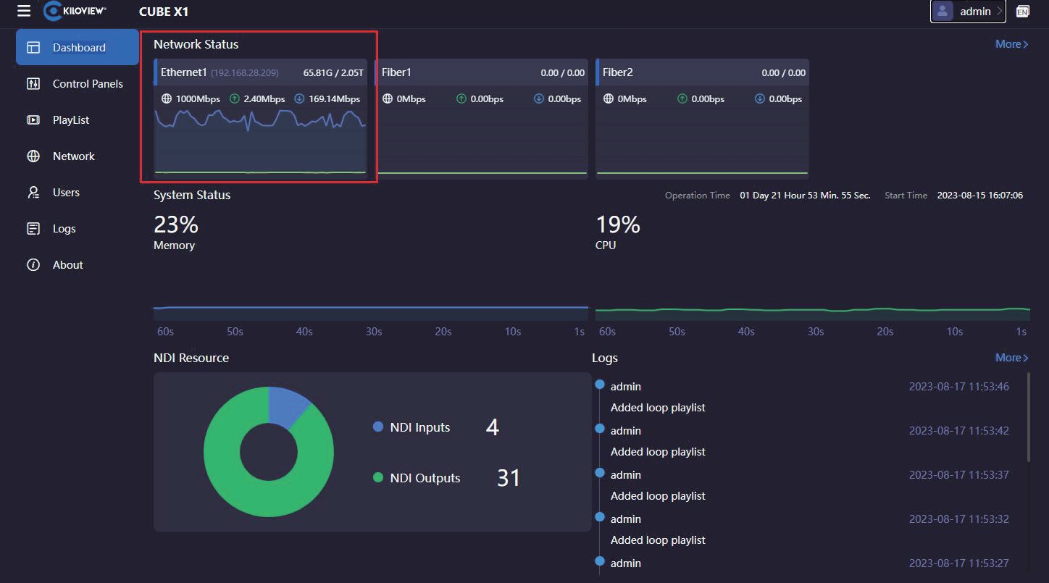Click the Control Panels sliders icon
1049x583 pixels.
point(33,84)
